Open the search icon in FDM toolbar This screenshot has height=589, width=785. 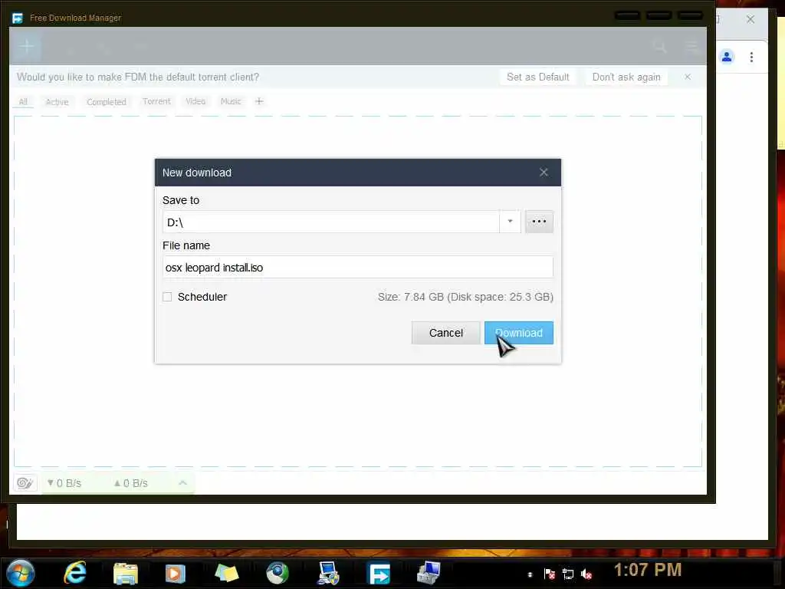[x=660, y=47]
